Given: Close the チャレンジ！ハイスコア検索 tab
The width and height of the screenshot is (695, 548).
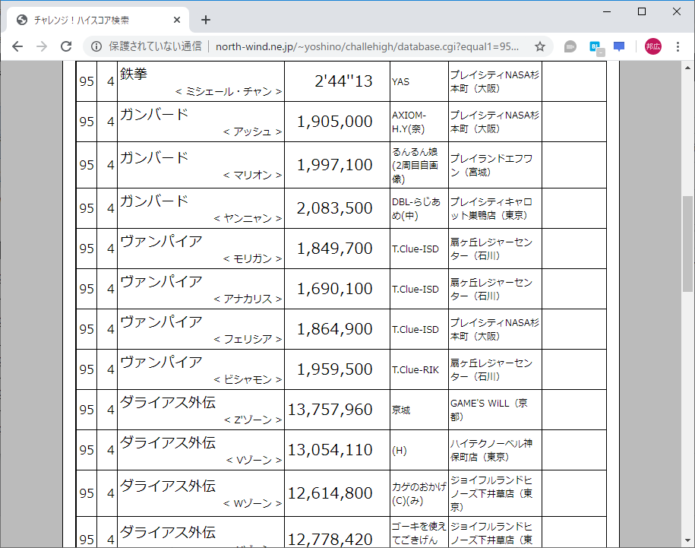Looking at the screenshot, I should pyautogui.click(x=177, y=20).
